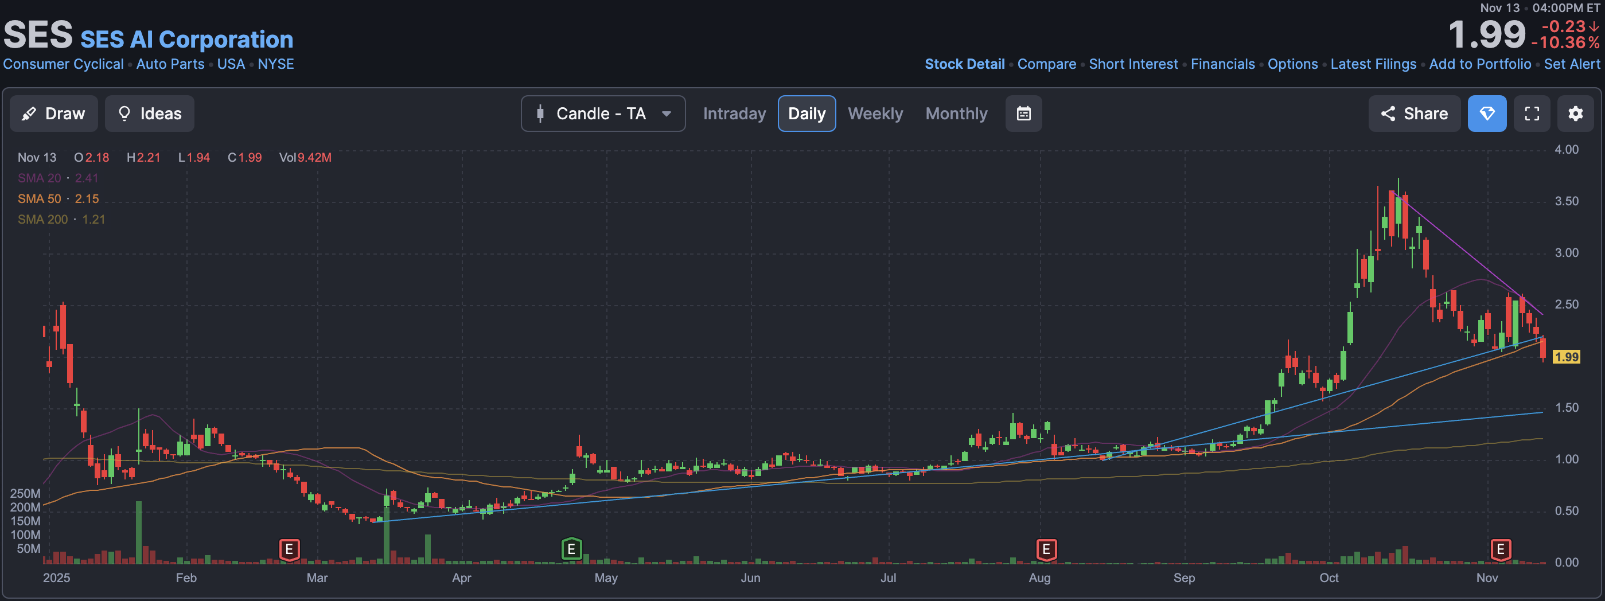Expand the Candle - TA chart type dropdown
Screen dimensions: 1605x601
pyautogui.click(x=603, y=114)
